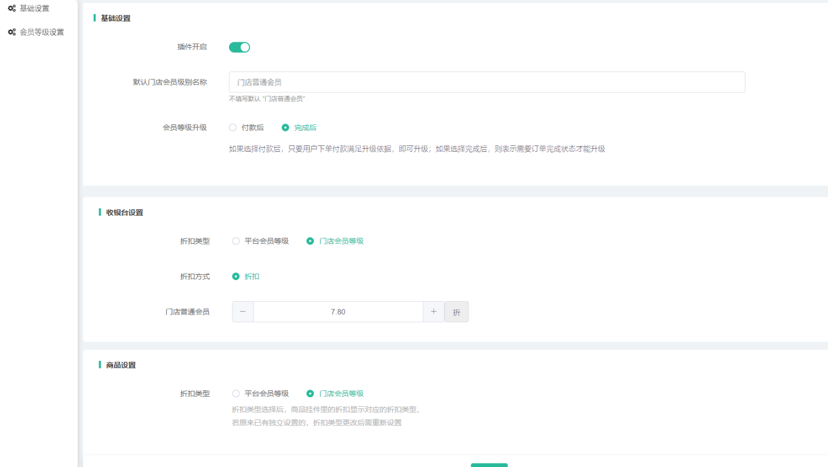Choose 门店会员等级 under 收银台设置 折扣类型
The height and width of the screenshot is (467, 828).
pyautogui.click(x=310, y=241)
